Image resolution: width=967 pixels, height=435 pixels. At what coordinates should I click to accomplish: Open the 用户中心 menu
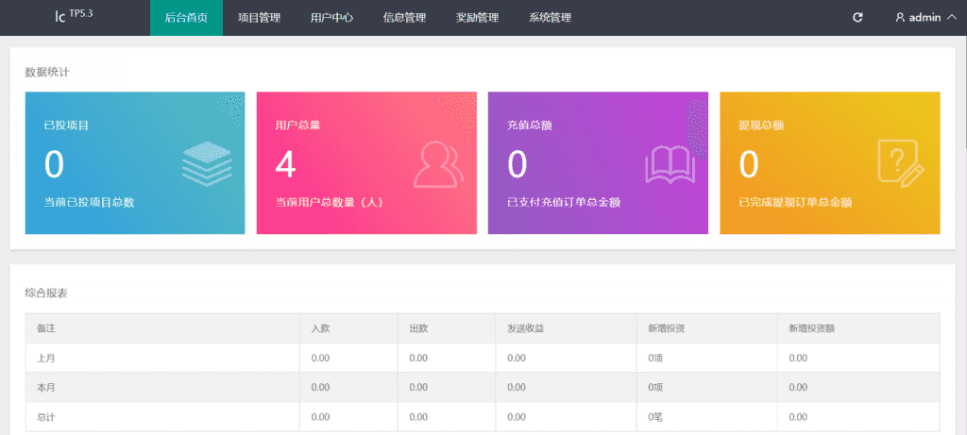point(331,18)
